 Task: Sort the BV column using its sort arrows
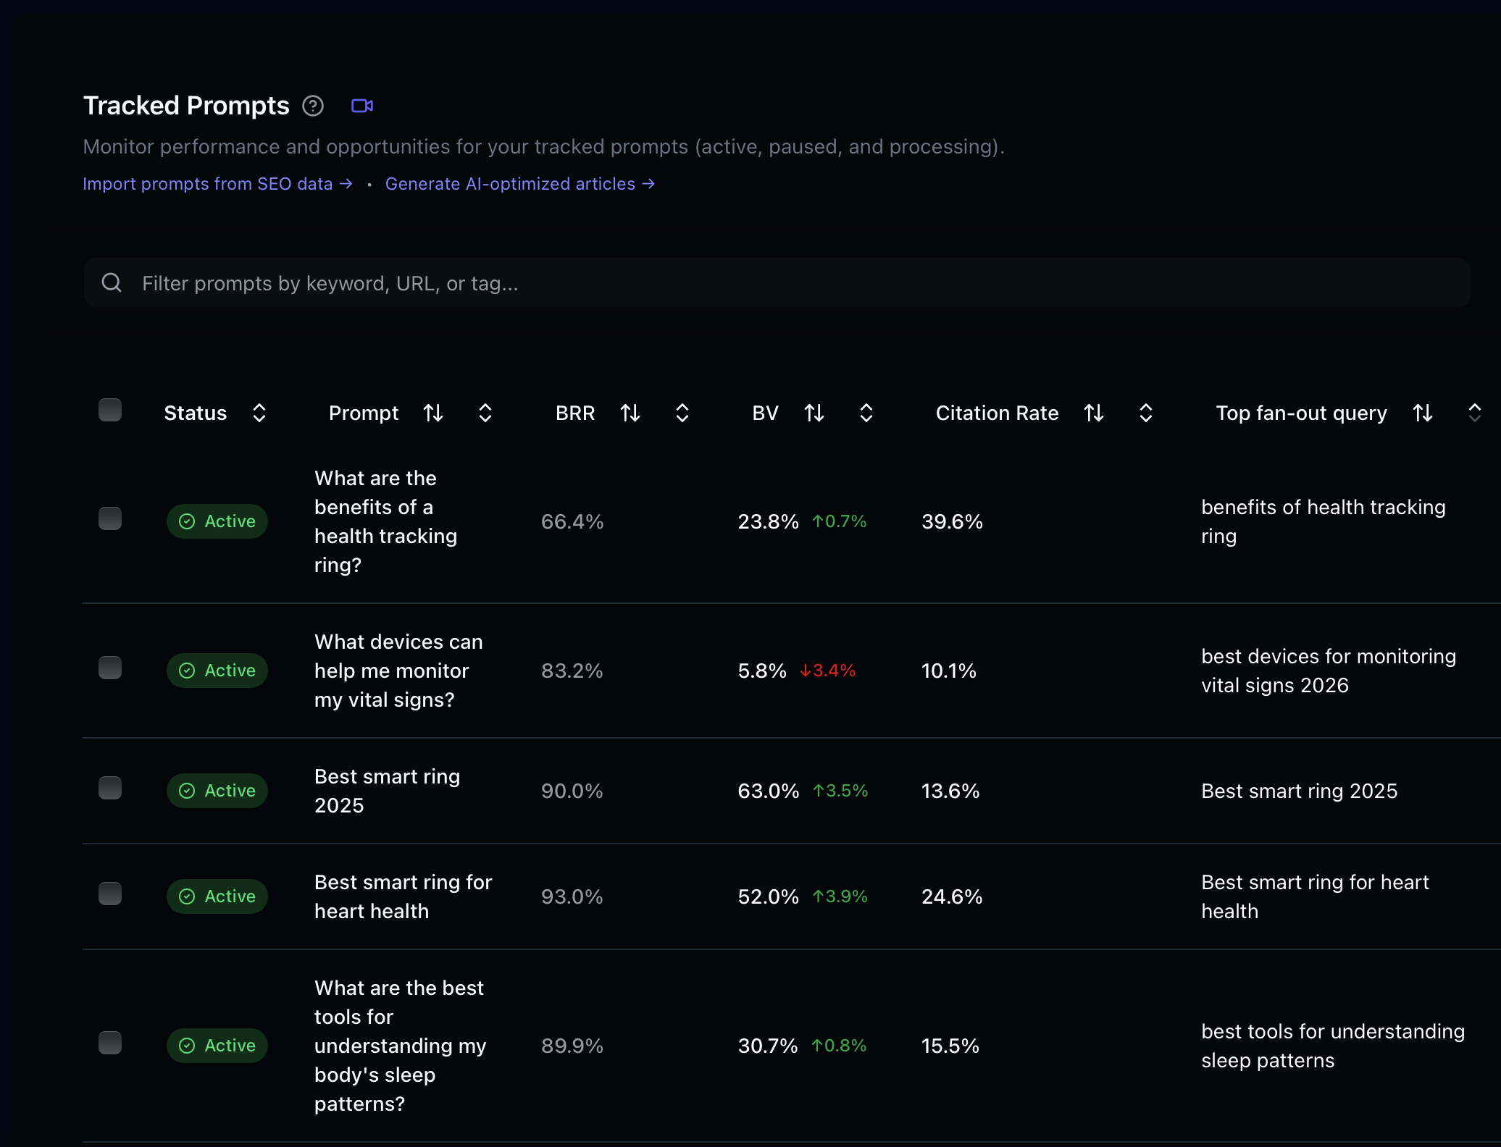814,413
